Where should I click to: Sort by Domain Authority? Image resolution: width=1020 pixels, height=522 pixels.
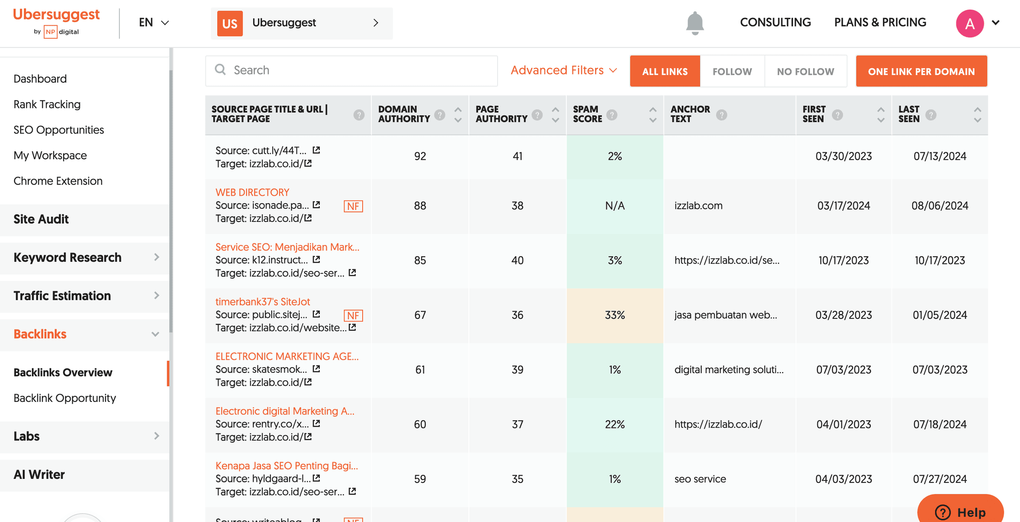458,115
